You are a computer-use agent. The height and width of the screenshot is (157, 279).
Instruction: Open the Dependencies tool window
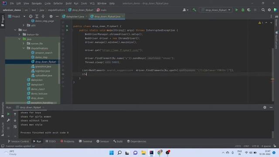[136, 141]
